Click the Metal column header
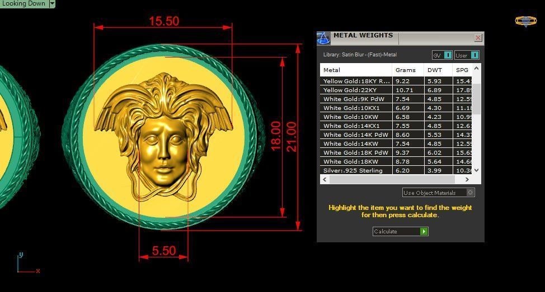Image resolution: width=545 pixels, height=292 pixels. tap(356, 70)
